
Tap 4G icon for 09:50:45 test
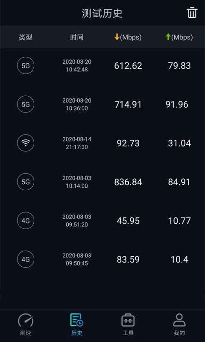tap(26, 259)
